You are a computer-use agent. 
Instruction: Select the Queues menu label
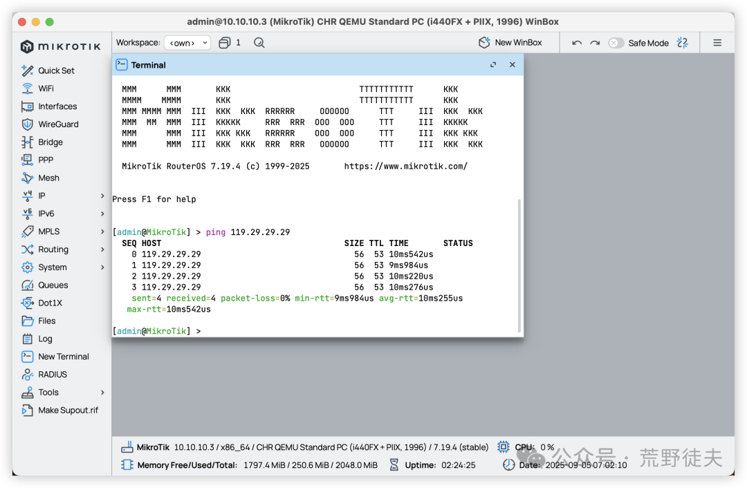point(53,285)
